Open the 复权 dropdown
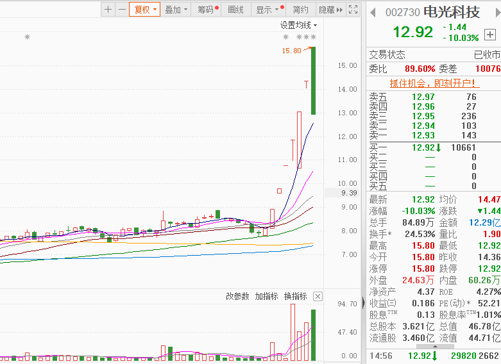Viewport: 501px width, 364px height. tap(145, 9)
